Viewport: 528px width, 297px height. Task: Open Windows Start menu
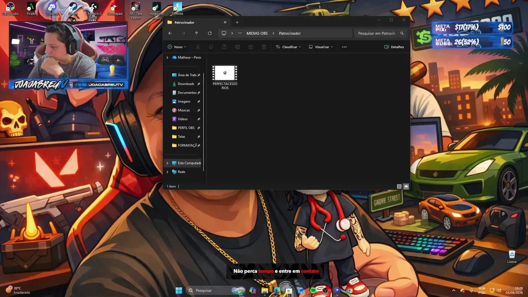[x=179, y=290]
